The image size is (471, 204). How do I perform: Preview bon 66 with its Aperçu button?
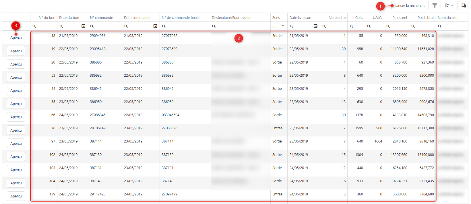[16, 117]
